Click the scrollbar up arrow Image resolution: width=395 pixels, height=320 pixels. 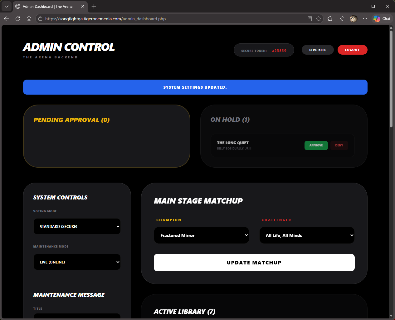click(x=391, y=28)
